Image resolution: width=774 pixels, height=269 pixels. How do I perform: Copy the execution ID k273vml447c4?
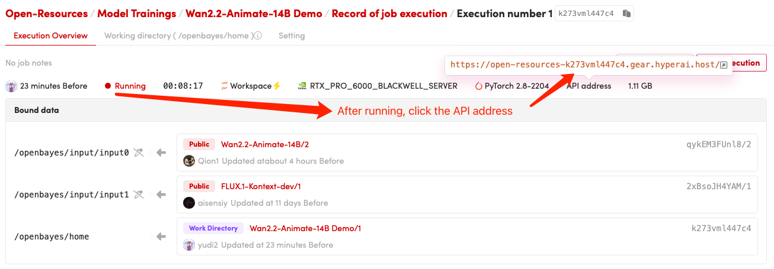[626, 14]
